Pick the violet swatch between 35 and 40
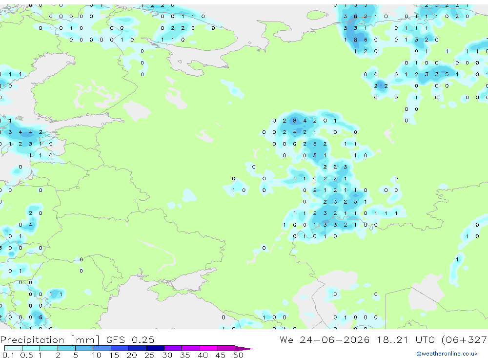The width and height of the screenshot is (488, 358). click(x=191, y=348)
